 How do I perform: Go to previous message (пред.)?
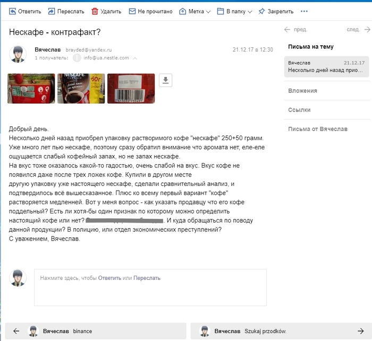296,30
